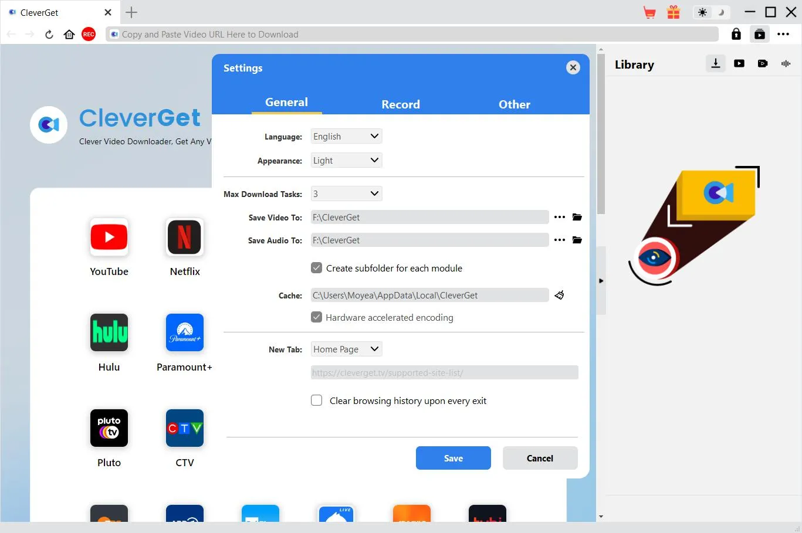Open the shopping cart purchase icon

649,12
